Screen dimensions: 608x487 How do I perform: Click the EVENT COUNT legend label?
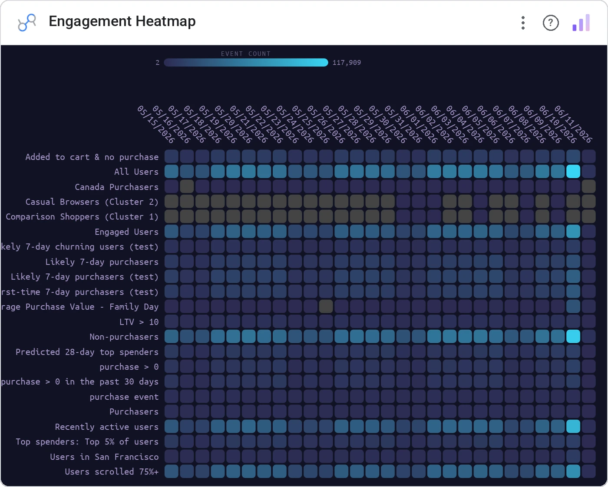pyautogui.click(x=246, y=54)
